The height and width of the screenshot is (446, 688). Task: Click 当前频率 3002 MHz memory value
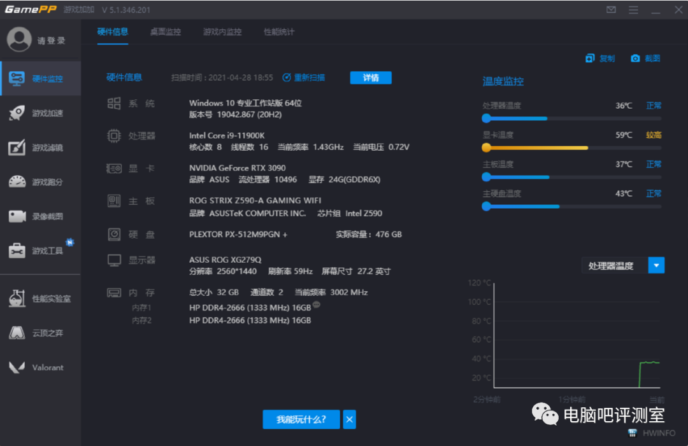click(331, 292)
